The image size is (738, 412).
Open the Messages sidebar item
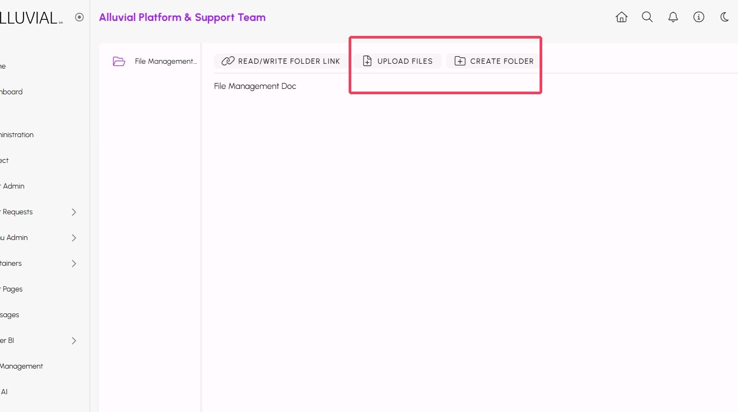click(x=10, y=314)
